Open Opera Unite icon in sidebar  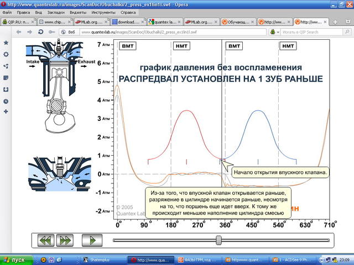click(x=6, y=66)
